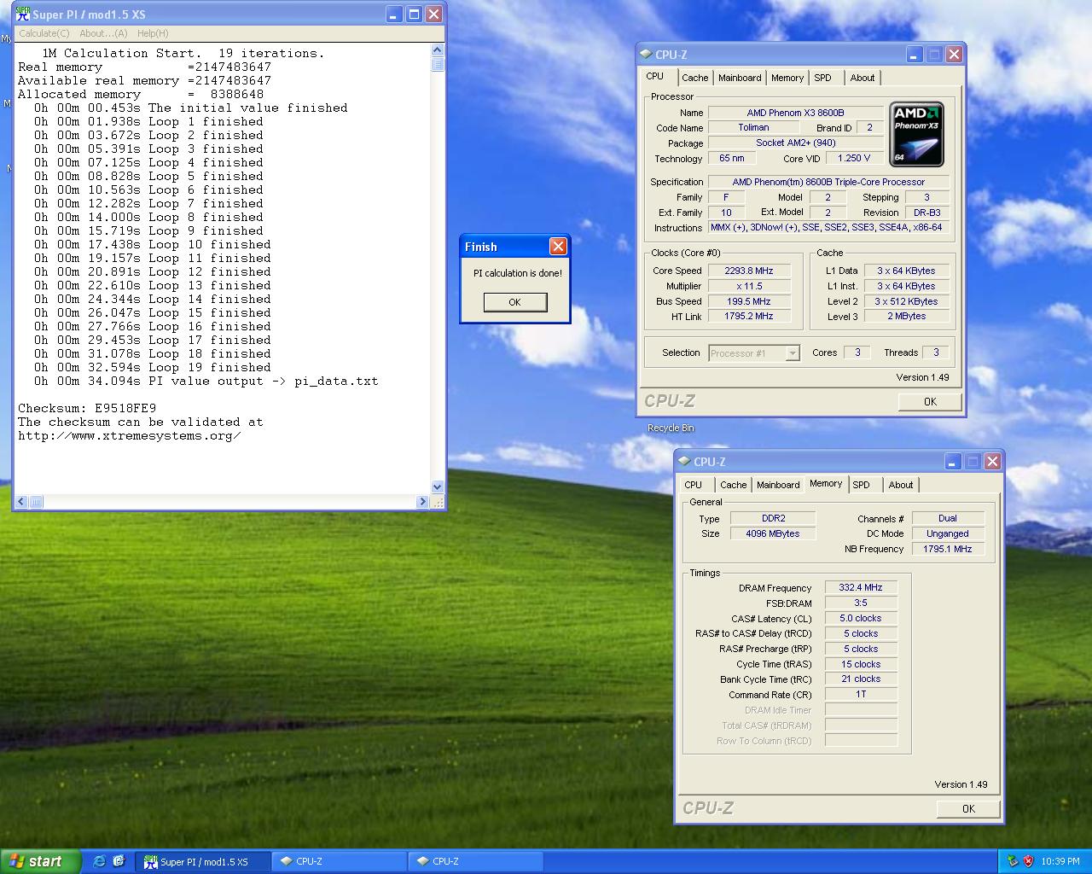Click the second quick launch icon
The height and width of the screenshot is (874, 1092).
coord(119,861)
